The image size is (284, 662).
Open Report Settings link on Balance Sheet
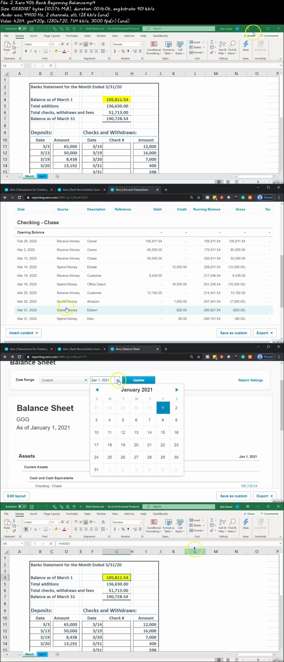(251, 380)
